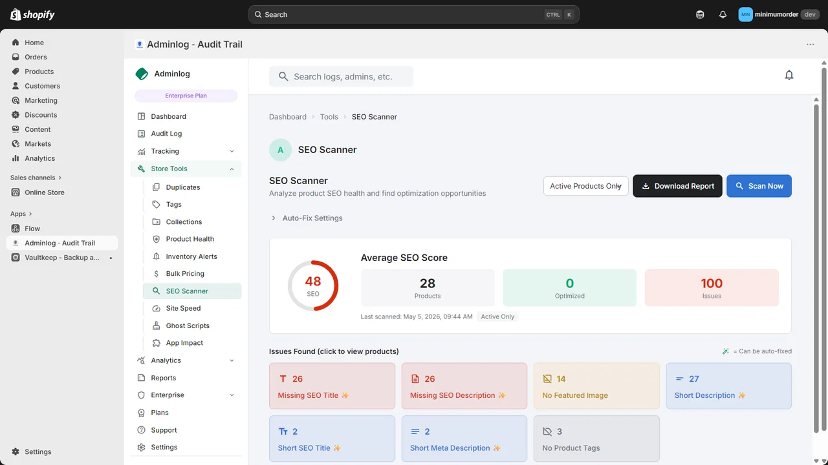Screen dimensions: 828x465
Task: Open Product Health menu item
Action: pyautogui.click(x=192, y=239)
